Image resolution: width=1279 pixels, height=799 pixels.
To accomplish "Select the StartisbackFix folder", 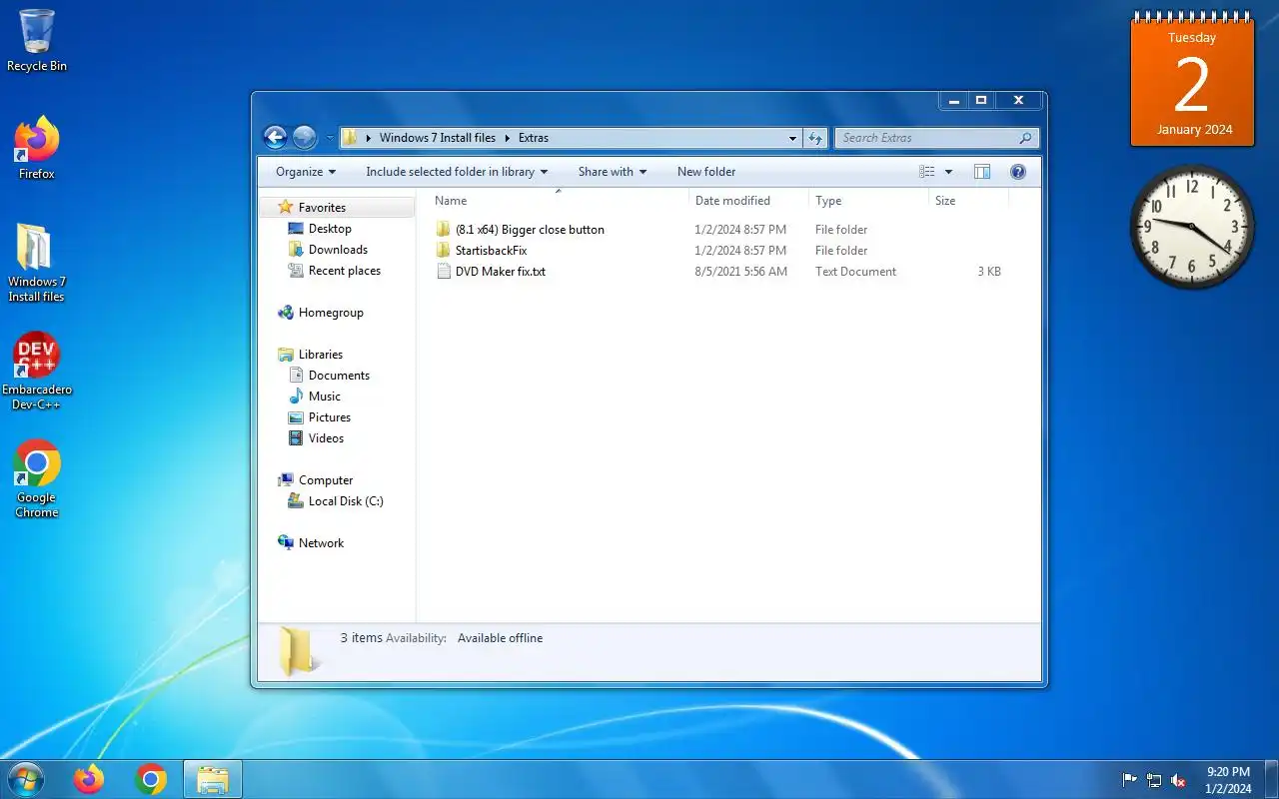I will [x=491, y=251].
